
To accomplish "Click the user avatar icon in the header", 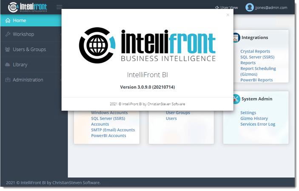I will 249,7.
